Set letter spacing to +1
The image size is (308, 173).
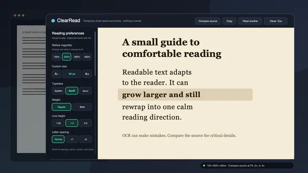click(72, 139)
